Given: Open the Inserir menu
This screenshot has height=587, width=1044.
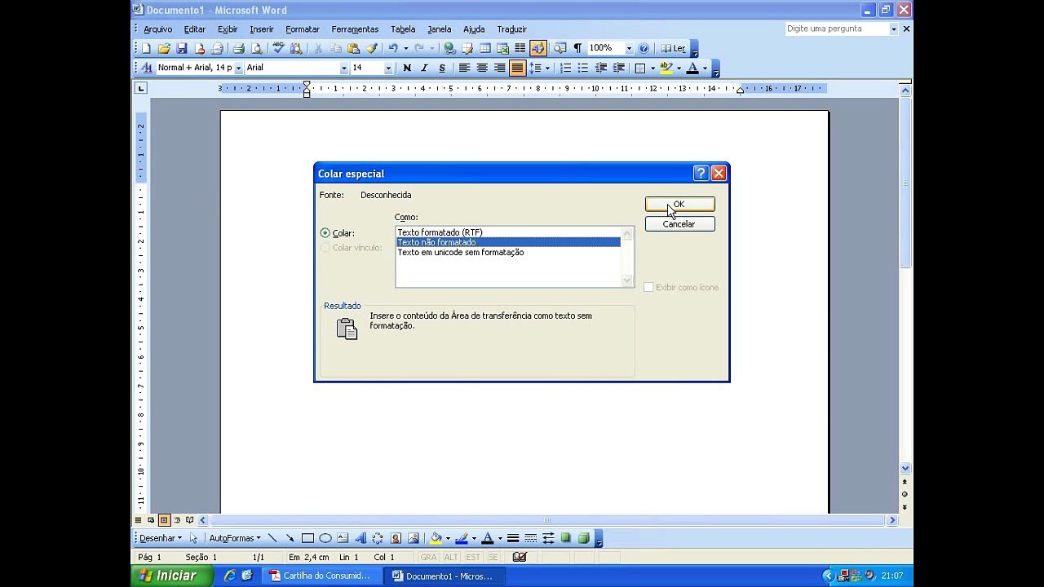Looking at the screenshot, I should (x=262, y=29).
